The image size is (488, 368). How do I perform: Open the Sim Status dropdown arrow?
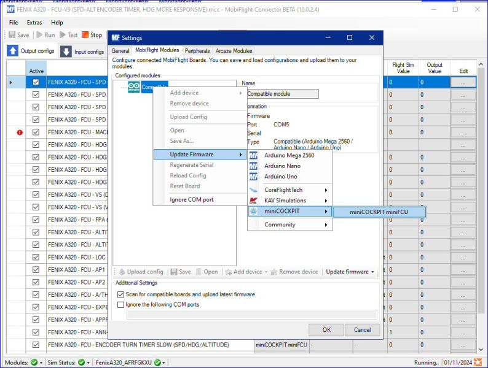[x=89, y=362]
